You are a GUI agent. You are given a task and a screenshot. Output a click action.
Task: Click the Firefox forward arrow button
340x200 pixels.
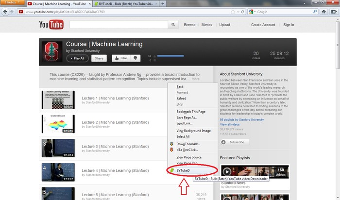pos(12,12)
